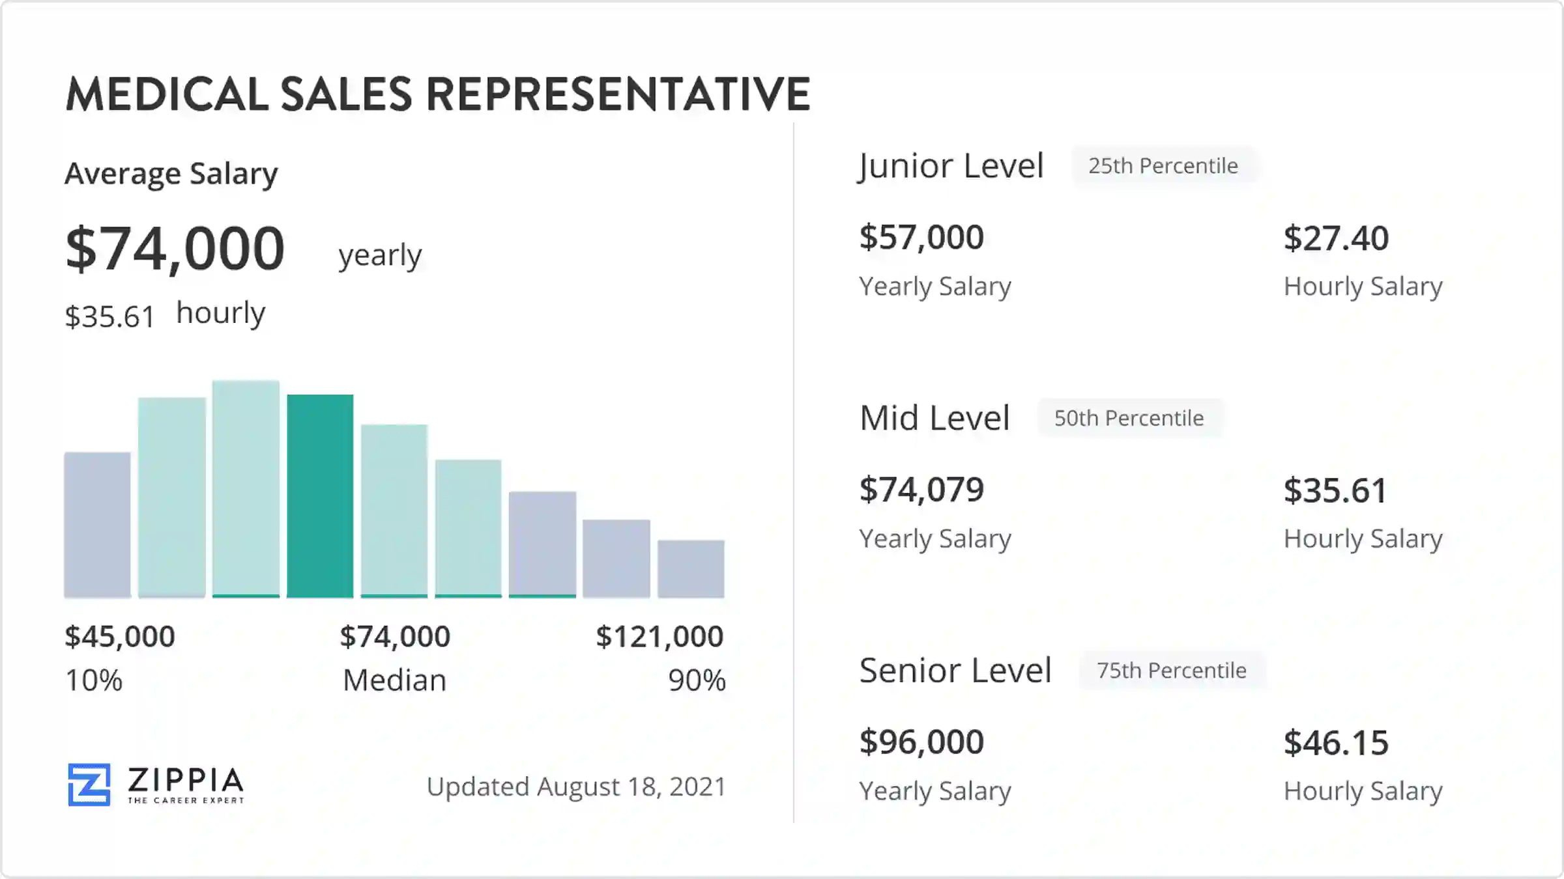Screen dimensions: 1564x879
Task: Click the Medical Sales Representative title
Action: (x=438, y=94)
